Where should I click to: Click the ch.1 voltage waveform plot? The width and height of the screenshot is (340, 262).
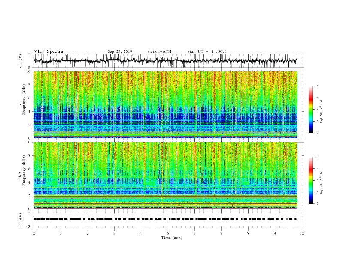pyautogui.click(x=166, y=61)
